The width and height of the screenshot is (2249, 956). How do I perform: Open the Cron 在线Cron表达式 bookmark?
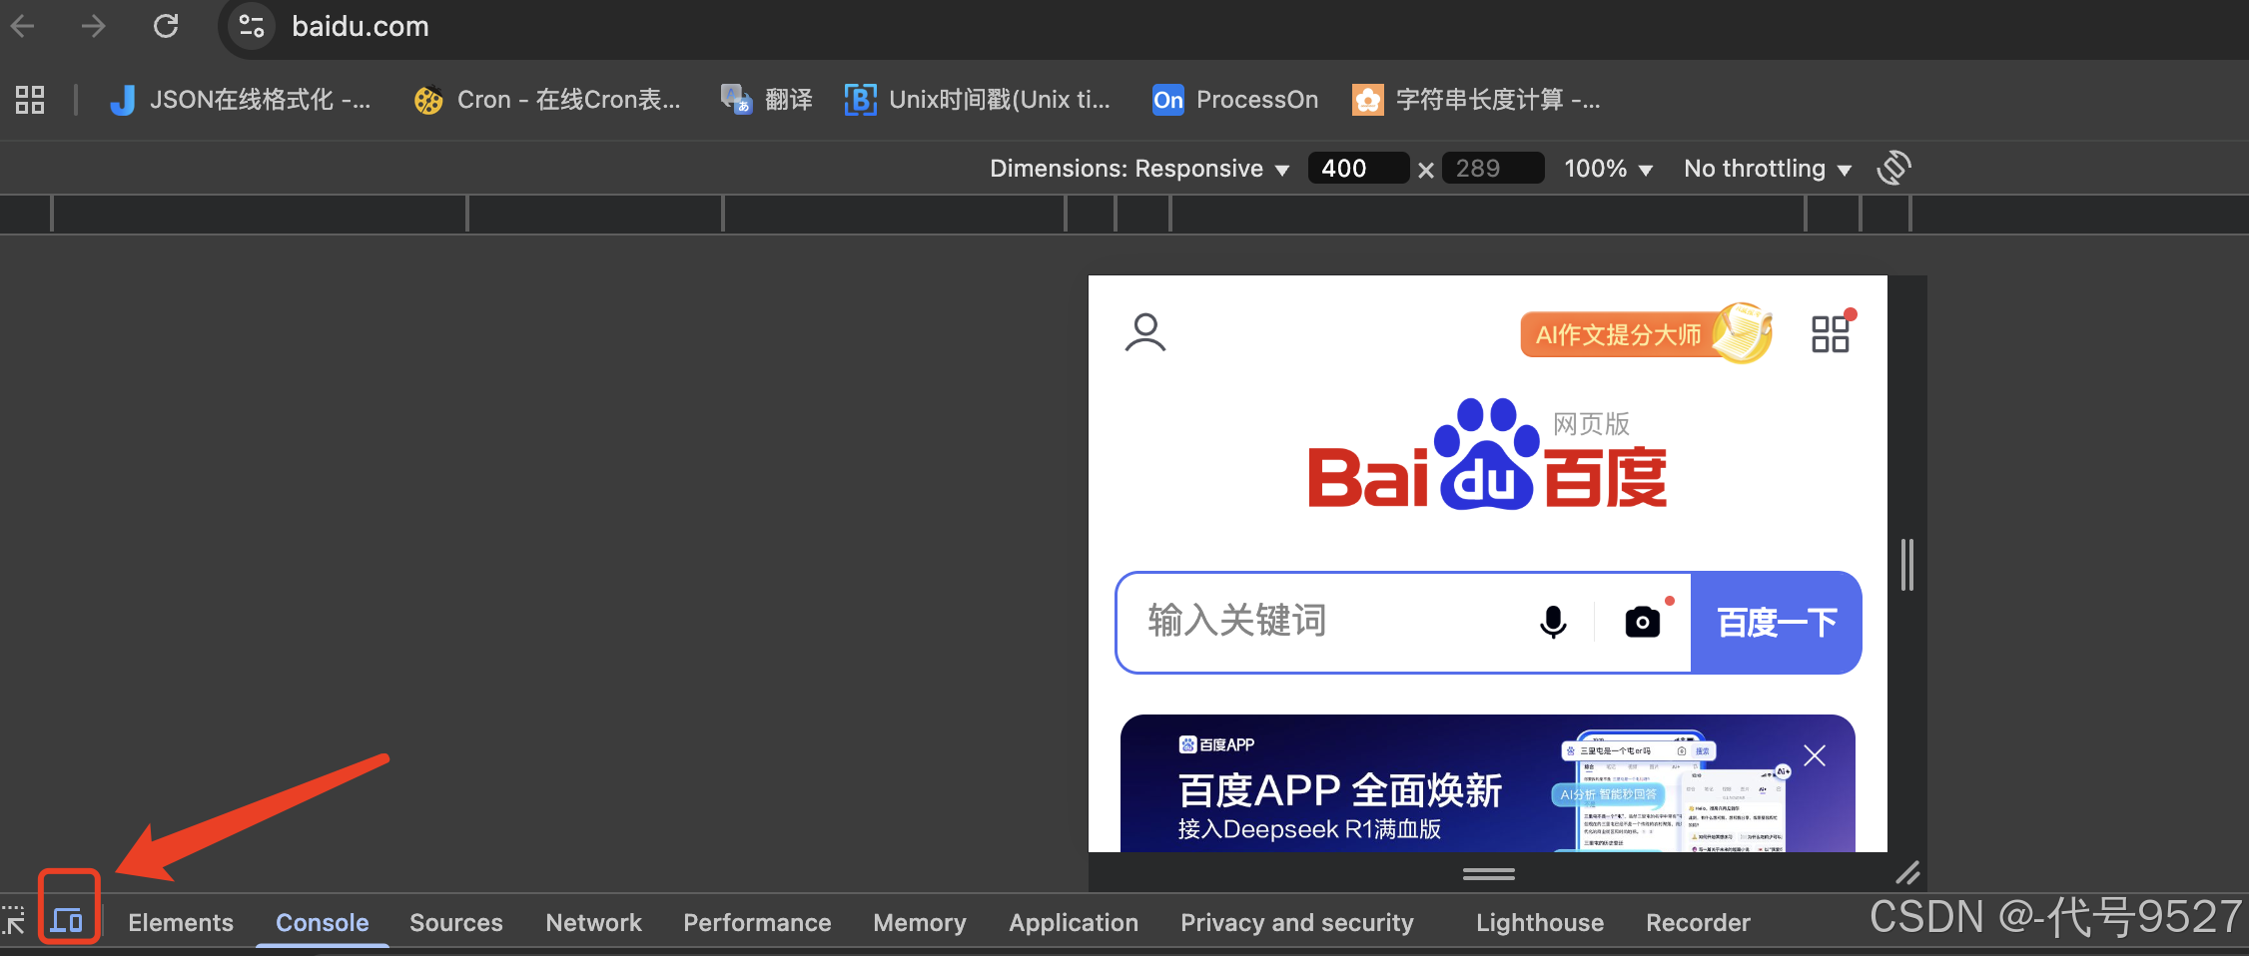tap(547, 100)
